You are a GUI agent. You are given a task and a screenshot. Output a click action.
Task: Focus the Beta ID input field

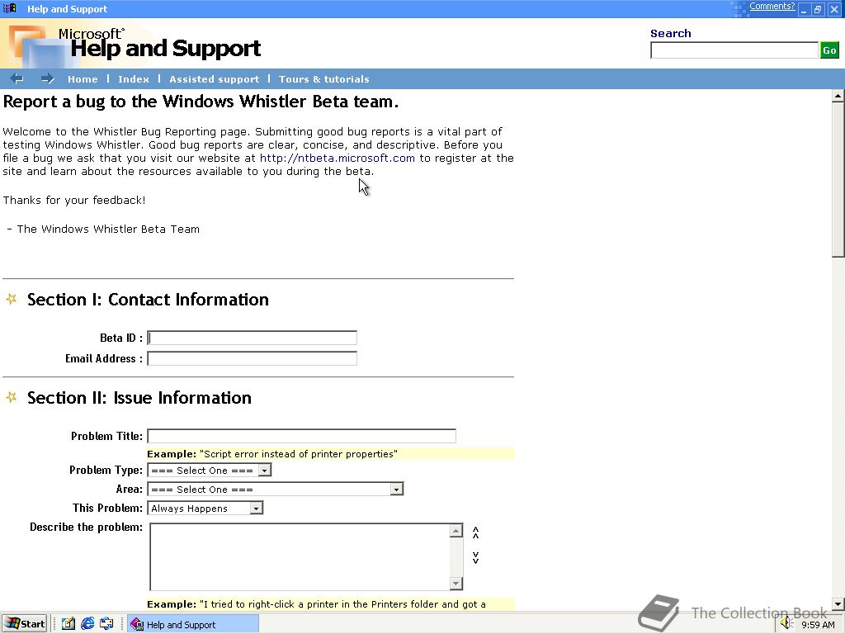253,338
